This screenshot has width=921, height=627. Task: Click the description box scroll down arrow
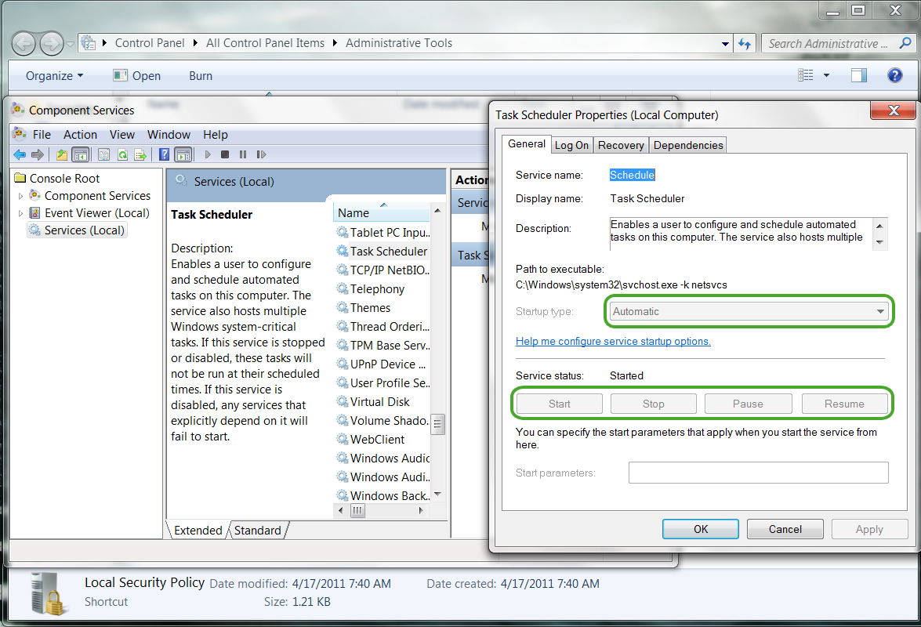click(x=879, y=242)
